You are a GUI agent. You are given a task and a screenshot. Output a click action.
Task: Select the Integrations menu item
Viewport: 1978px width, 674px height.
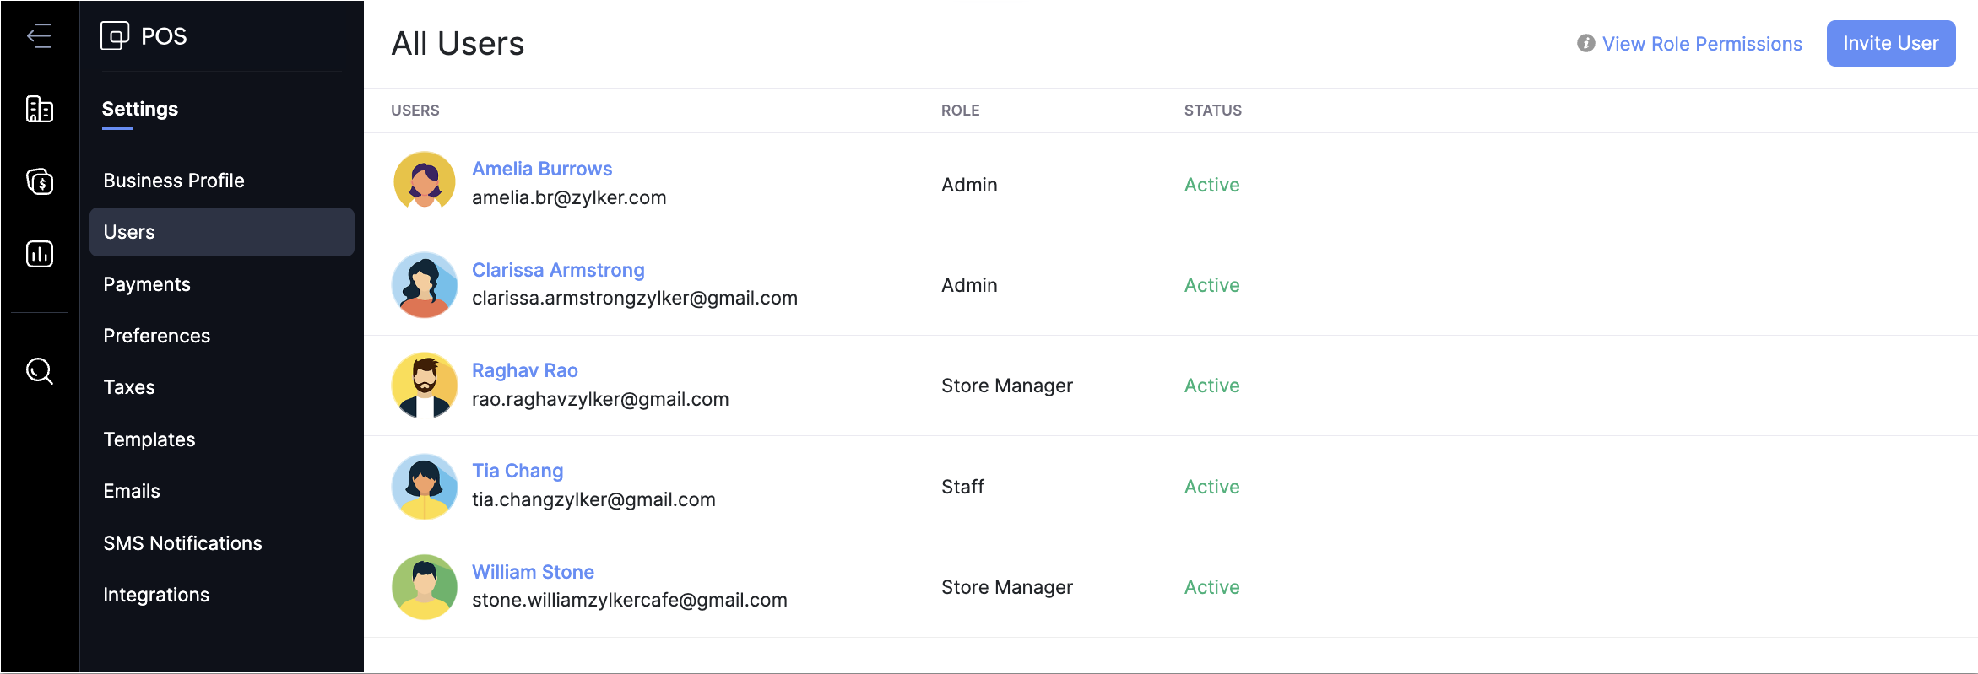click(156, 595)
